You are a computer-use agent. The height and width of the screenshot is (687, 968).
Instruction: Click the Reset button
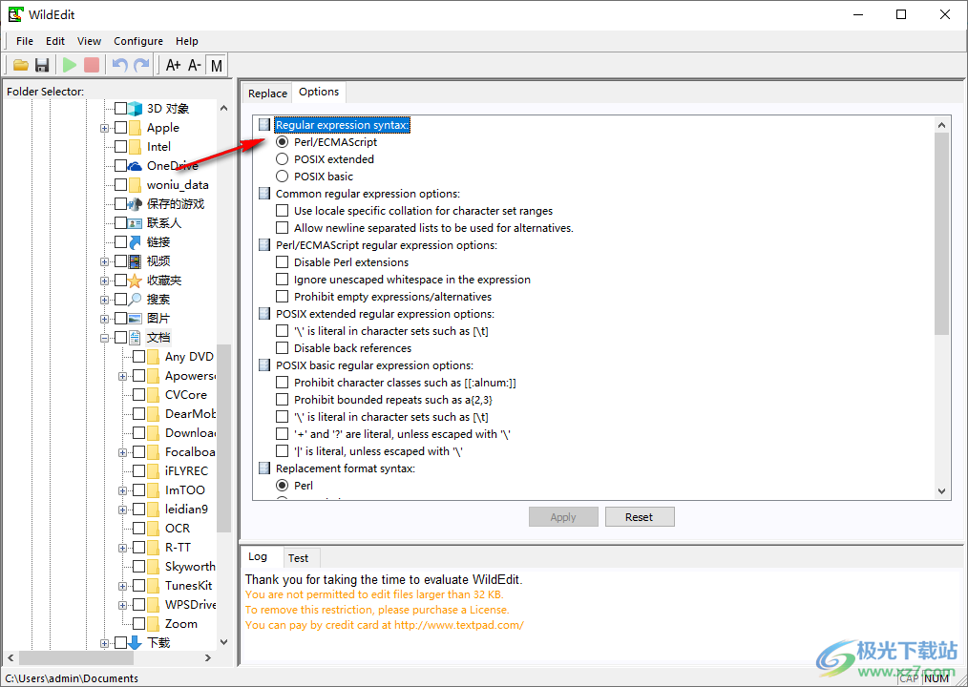coord(639,517)
